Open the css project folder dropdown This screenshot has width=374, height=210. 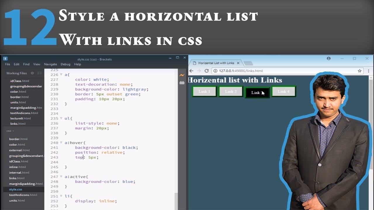tap(10, 131)
